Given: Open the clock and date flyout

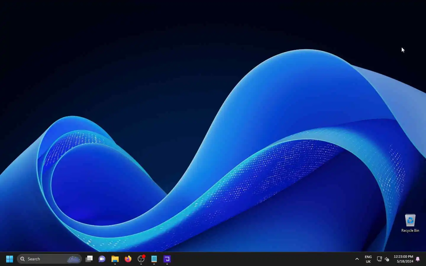Looking at the screenshot, I should pyautogui.click(x=404, y=259).
